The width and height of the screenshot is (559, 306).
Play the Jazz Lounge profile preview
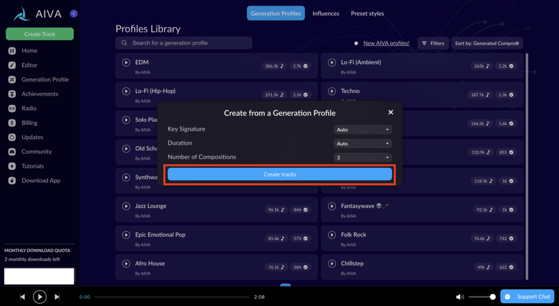(126, 207)
